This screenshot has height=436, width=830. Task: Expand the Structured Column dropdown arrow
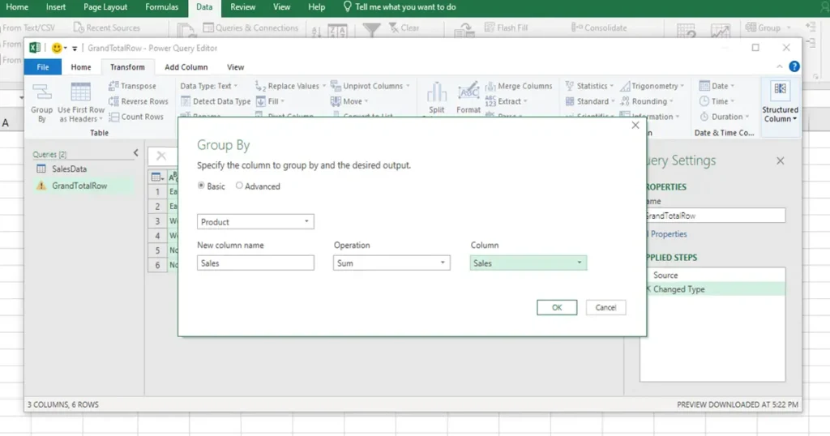794,119
